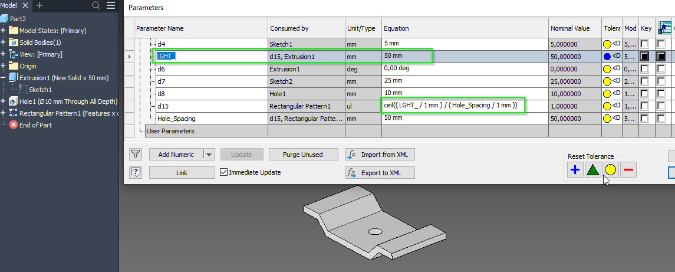This screenshot has height=272, width=675.
Task: Check the Key box for d4
Action: [x=644, y=44]
